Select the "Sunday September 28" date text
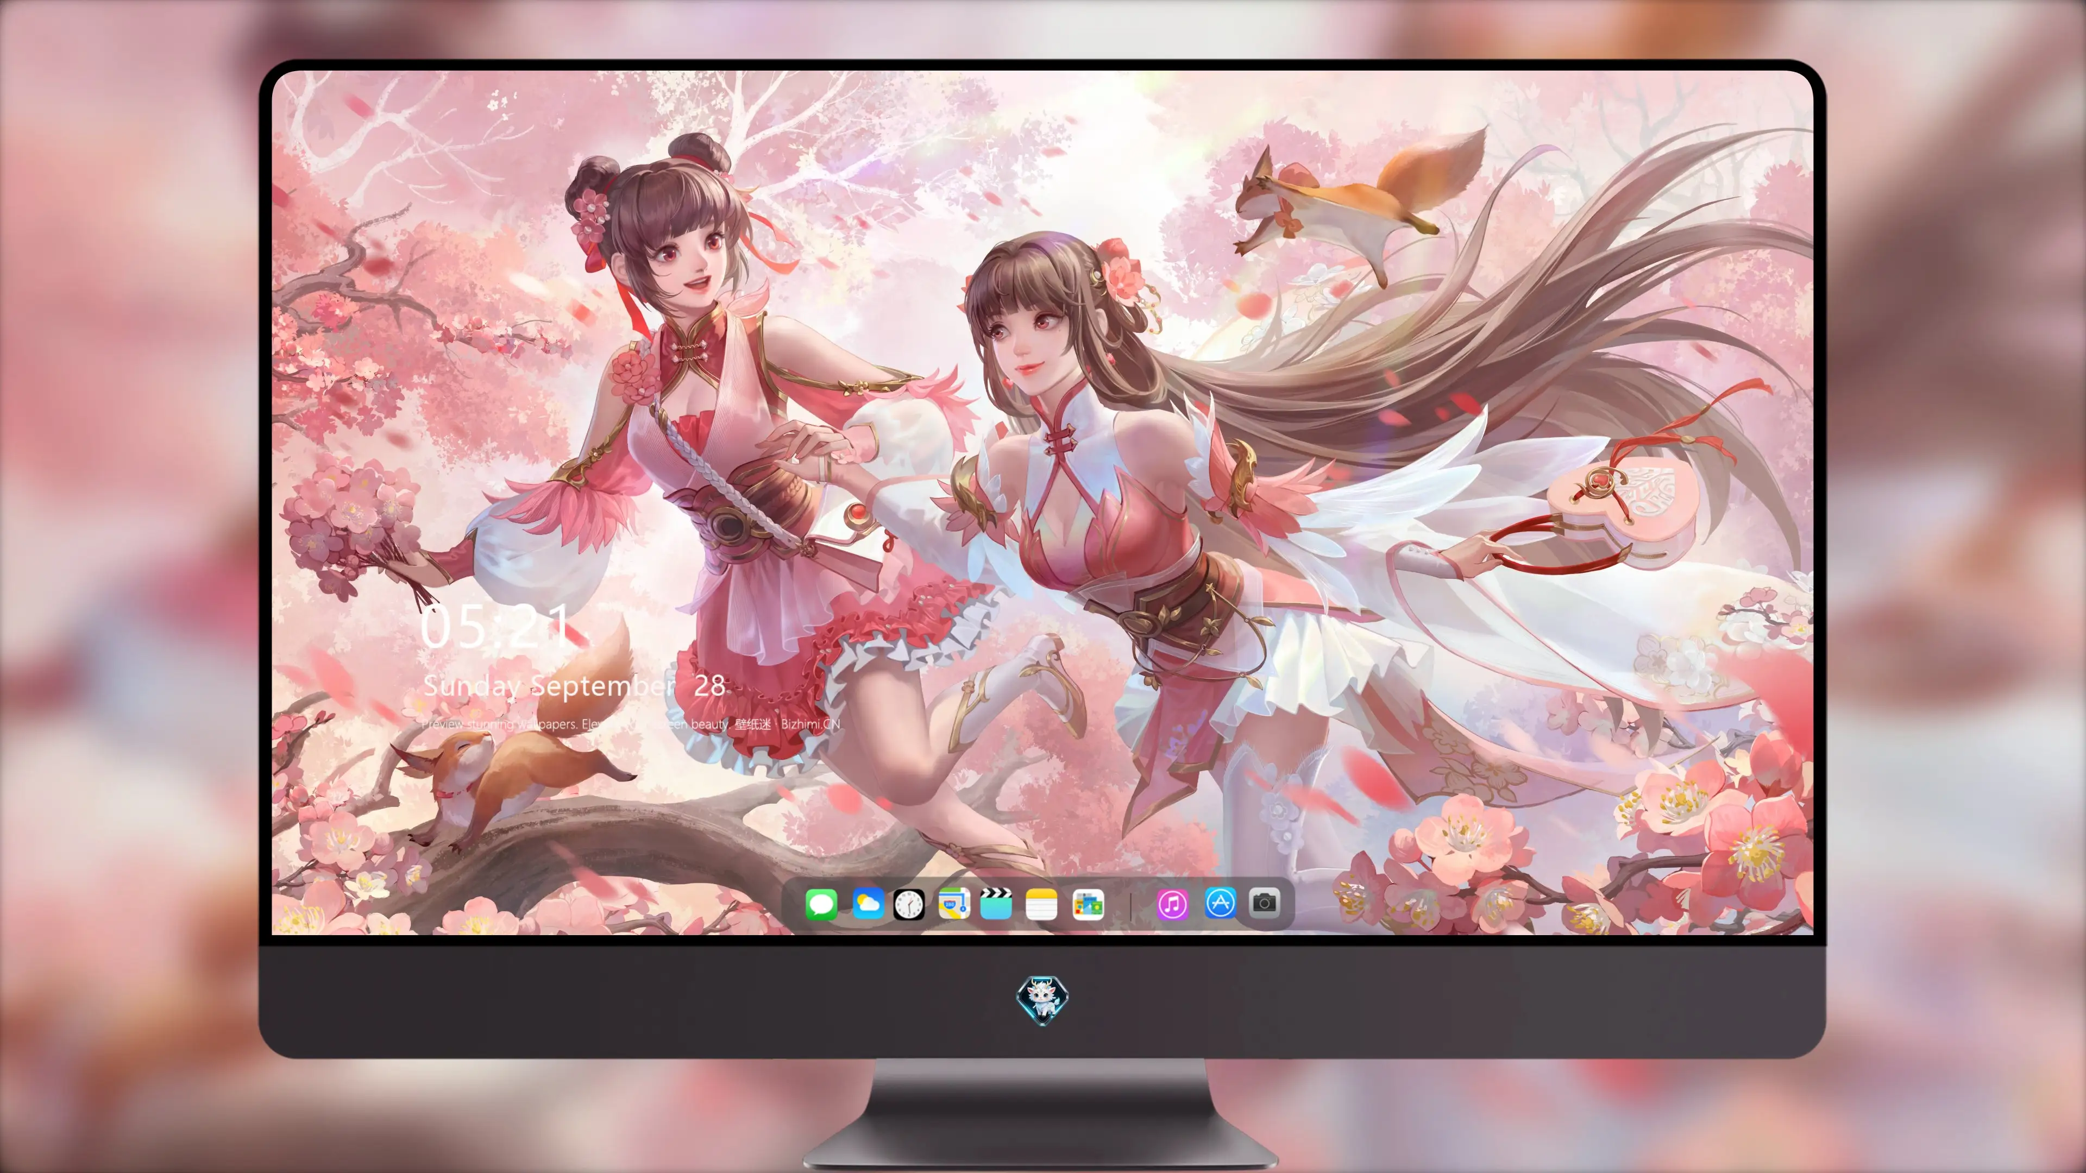The width and height of the screenshot is (2086, 1173). tap(574, 686)
